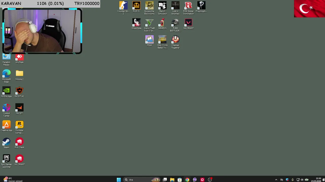Image resolution: width=325 pixels, height=182 pixels.
Task: Open File Explorer from the taskbar
Action: 172,180
